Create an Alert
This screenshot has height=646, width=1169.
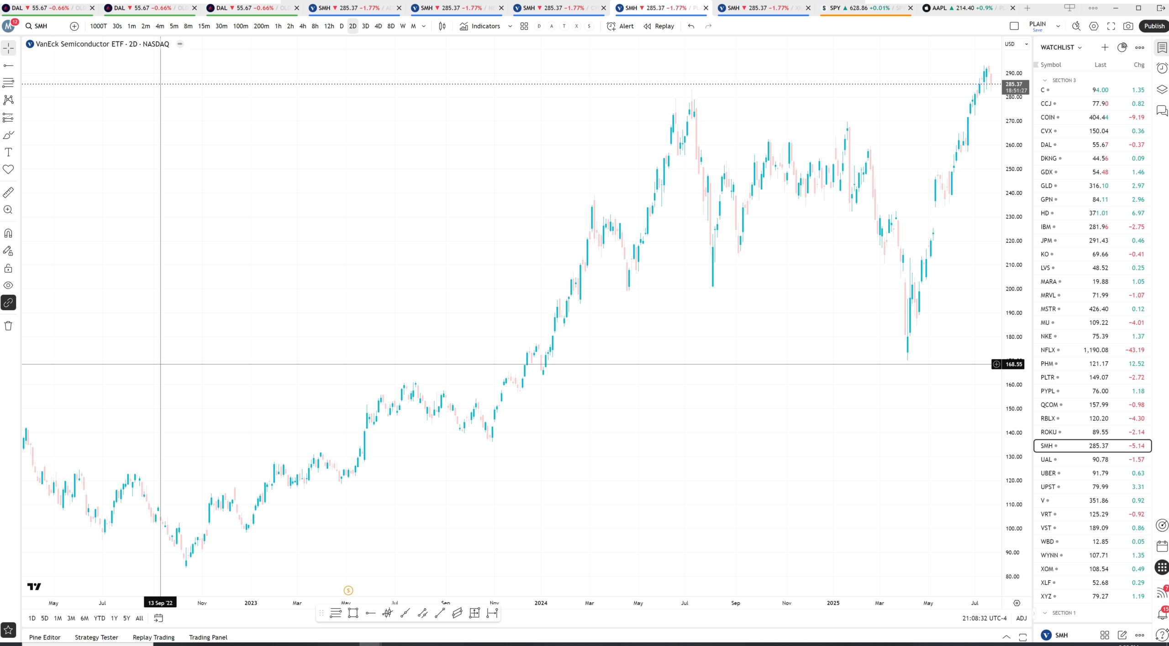[620, 26]
